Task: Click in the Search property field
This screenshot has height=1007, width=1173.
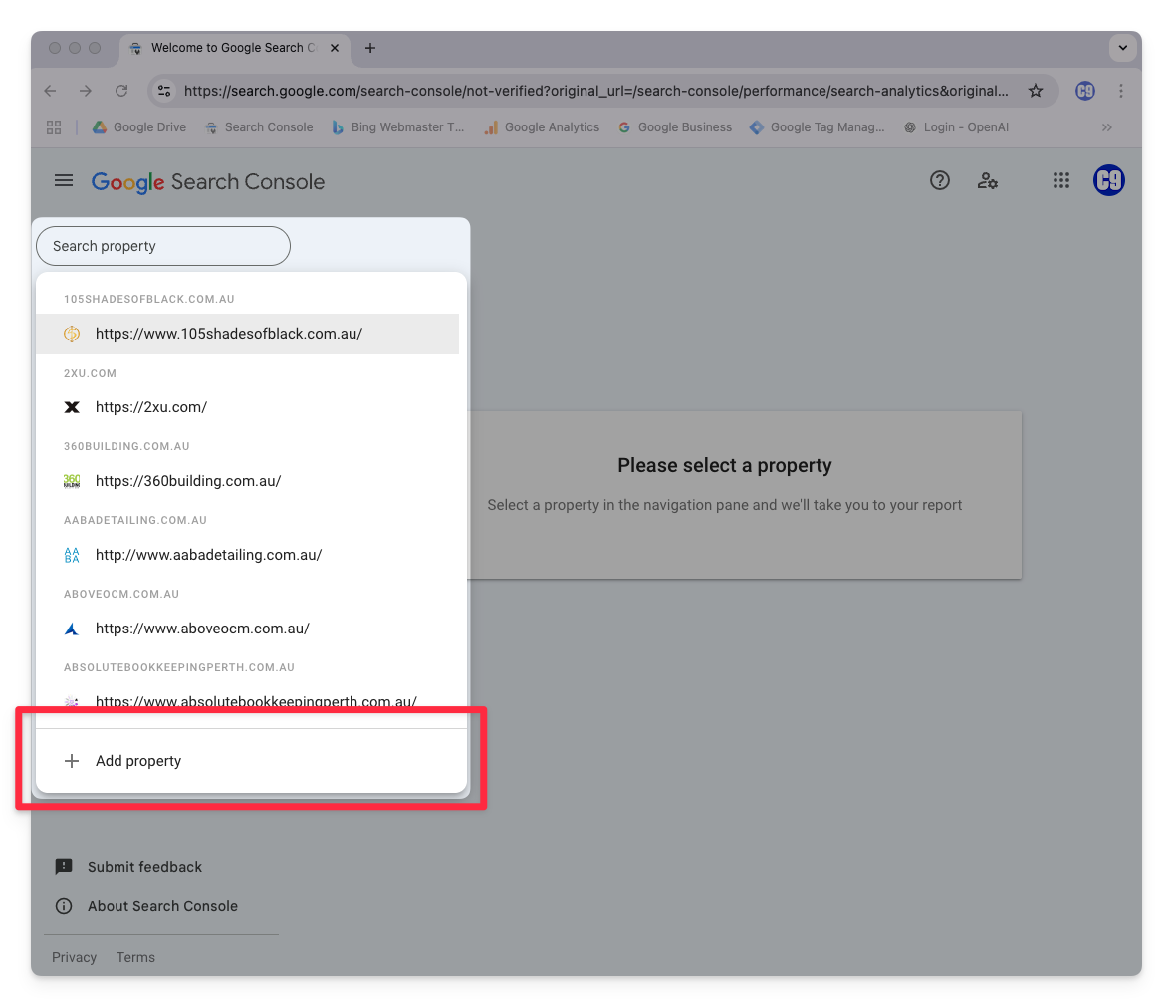Action: pos(163,246)
